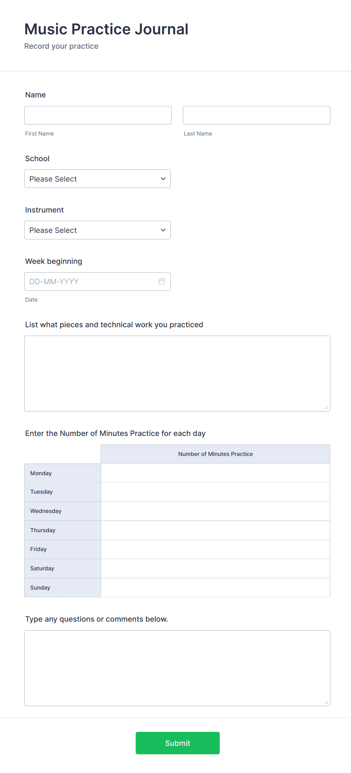This screenshot has height=773, width=351.
Task: Click the First Name input field
Action: pyautogui.click(x=97, y=115)
